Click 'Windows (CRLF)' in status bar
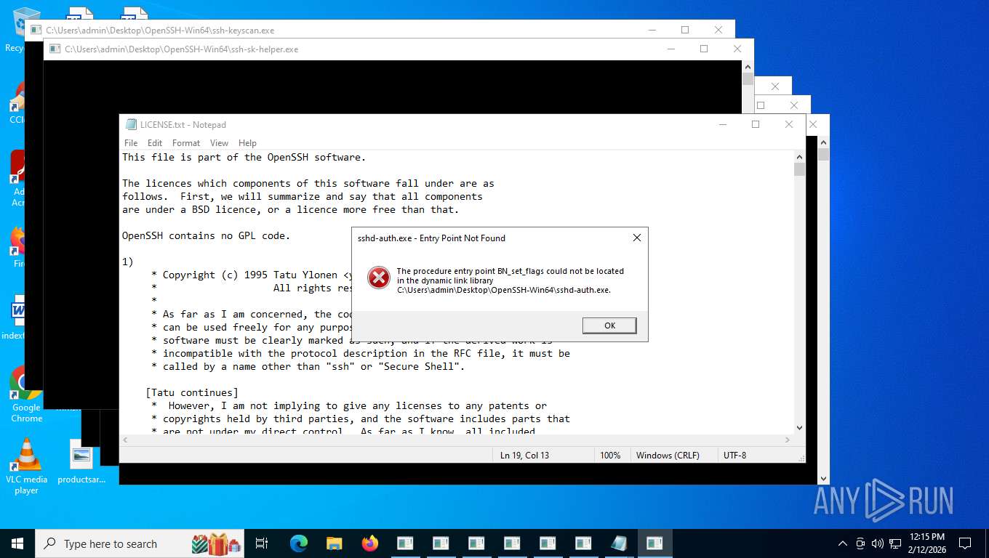 click(x=668, y=456)
